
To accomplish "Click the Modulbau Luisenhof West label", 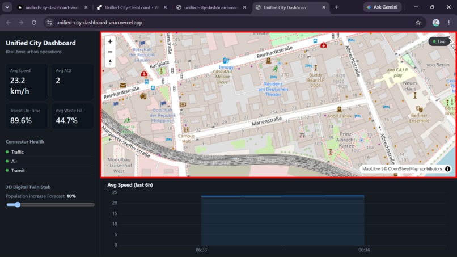I will pos(119,166).
